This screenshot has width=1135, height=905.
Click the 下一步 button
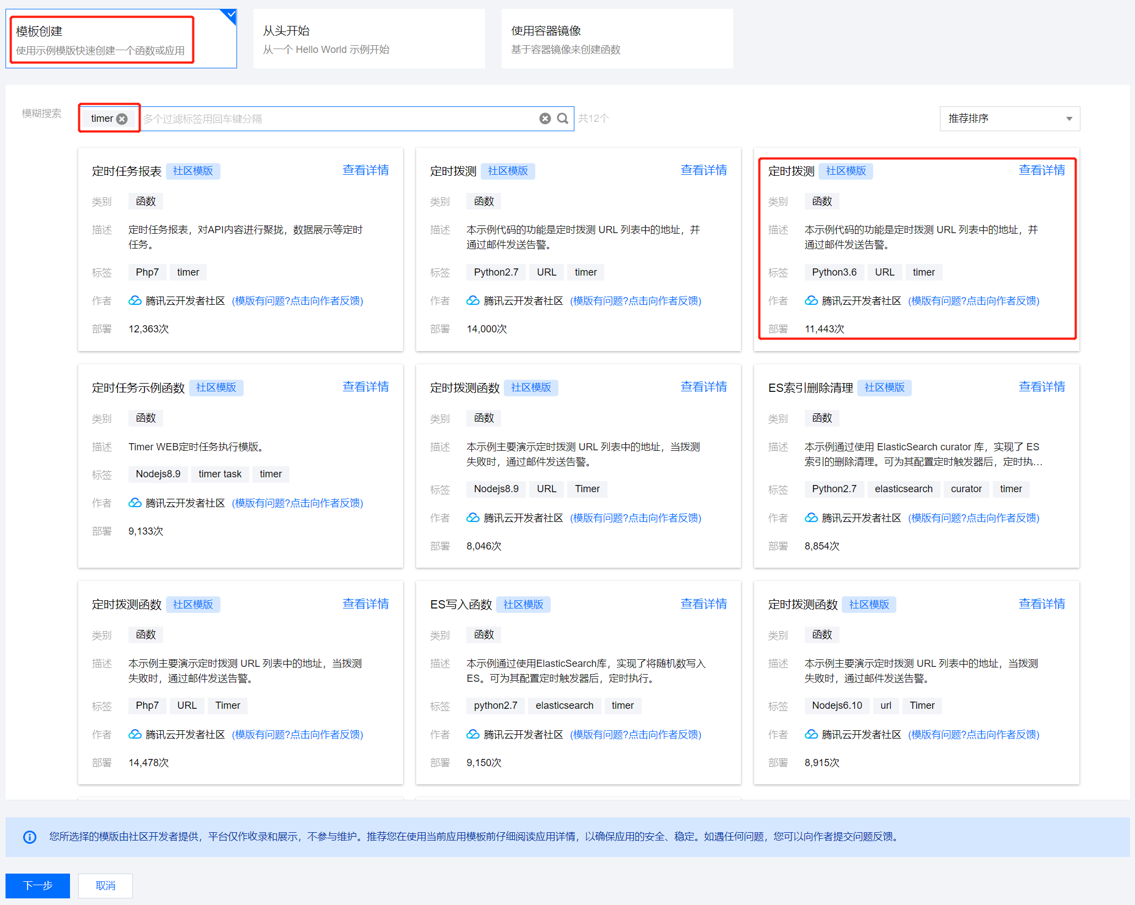tap(38, 885)
